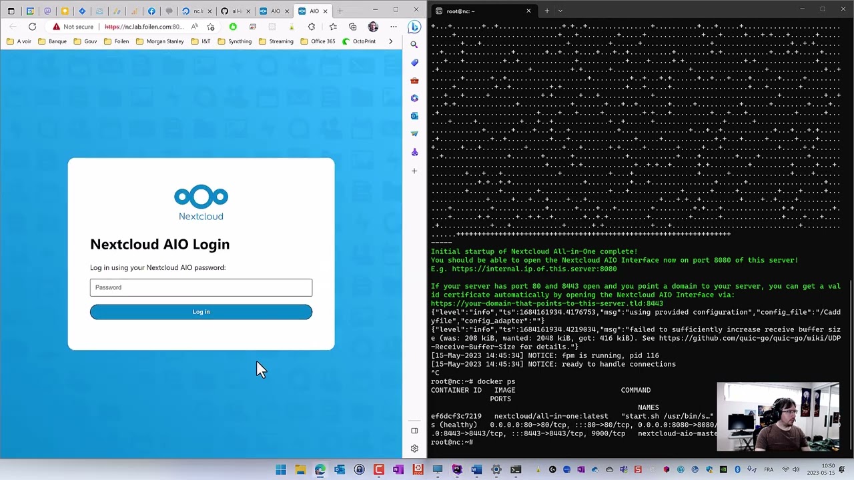Viewport: 854px width, 480px height.
Task: Open the Office 365 bookmarks folder
Action: (318, 41)
